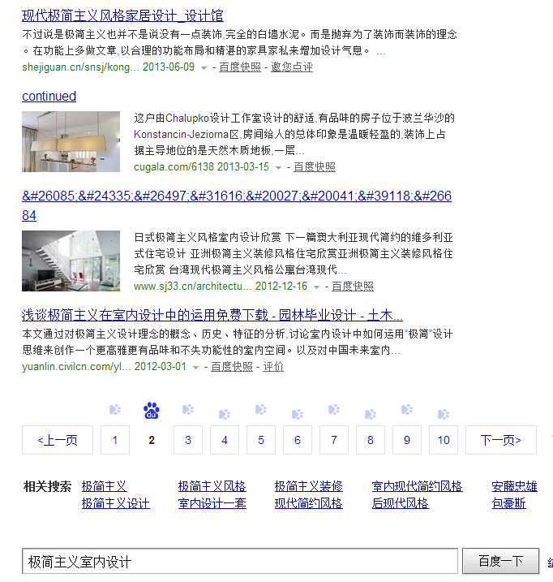Click the 评价 link
The height and width of the screenshot is (582, 553).
click(x=273, y=367)
